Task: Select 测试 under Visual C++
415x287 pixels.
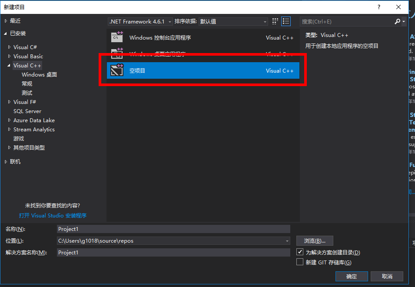Action: [27, 93]
